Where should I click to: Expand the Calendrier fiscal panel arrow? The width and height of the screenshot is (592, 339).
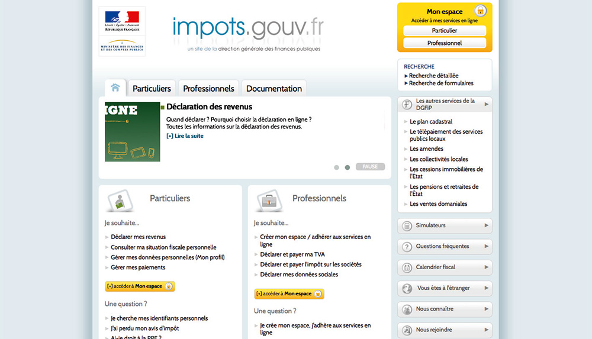486,267
